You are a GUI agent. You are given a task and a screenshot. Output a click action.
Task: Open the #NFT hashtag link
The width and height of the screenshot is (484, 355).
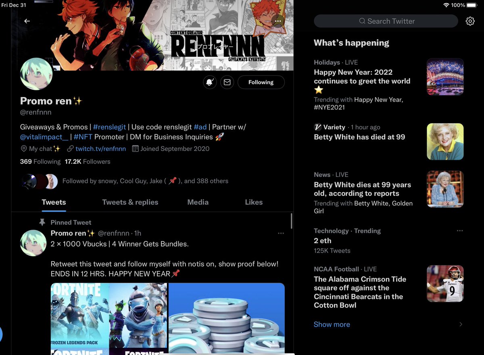tap(83, 137)
